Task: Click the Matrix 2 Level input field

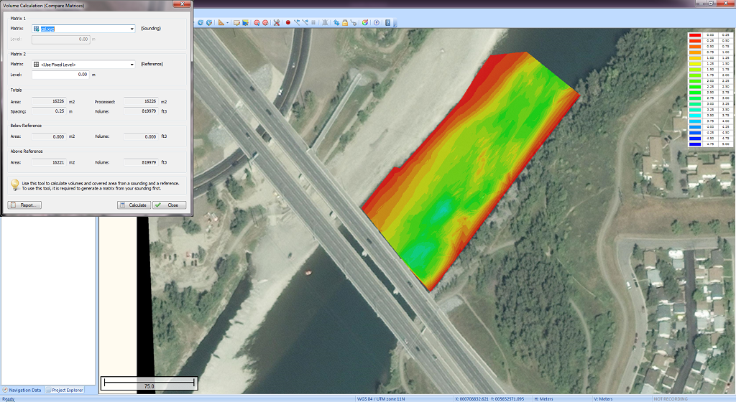Action: point(61,74)
